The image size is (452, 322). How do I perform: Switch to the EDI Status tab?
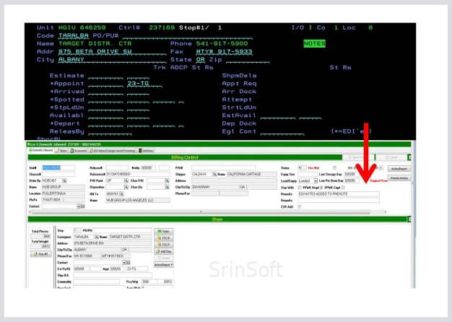click(x=113, y=151)
